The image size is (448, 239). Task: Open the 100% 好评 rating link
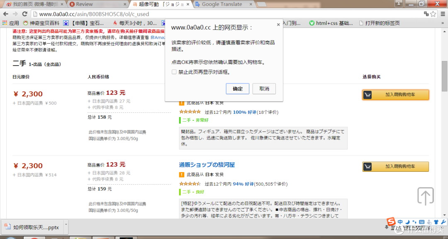pos(245,112)
